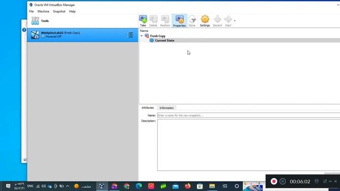340x191 pixels.
Task: Open Firefox from the taskbar
Action: point(188,186)
